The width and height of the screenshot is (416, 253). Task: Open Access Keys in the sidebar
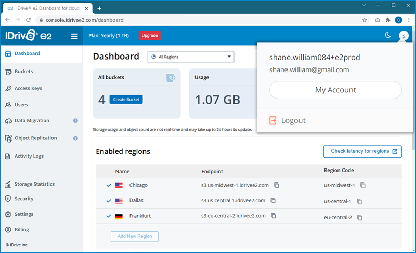[x=28, y=88]
